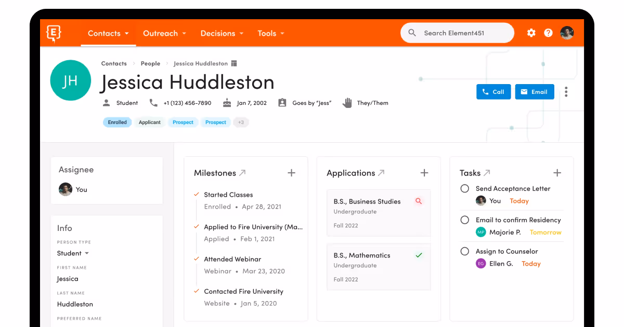Expand the Decisions dropdown arrow
Image resolution: width=624 pixels, height=327 pixels.
[x=241, y=34]
